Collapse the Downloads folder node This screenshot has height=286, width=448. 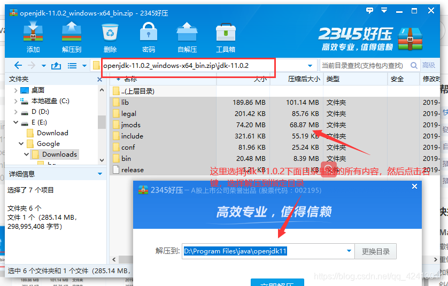click(27, 154)
